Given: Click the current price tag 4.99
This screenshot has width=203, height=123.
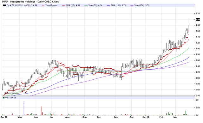Looking at the screenshot, I should (x=198, y=20).
